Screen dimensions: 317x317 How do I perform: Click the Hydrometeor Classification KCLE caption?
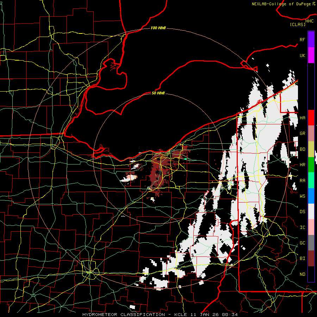coord(160,315)
